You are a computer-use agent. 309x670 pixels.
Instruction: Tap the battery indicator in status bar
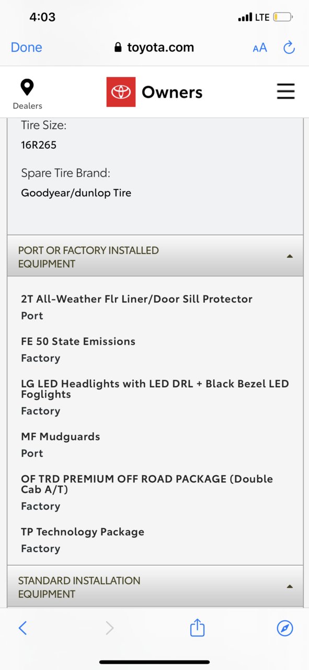283,17
